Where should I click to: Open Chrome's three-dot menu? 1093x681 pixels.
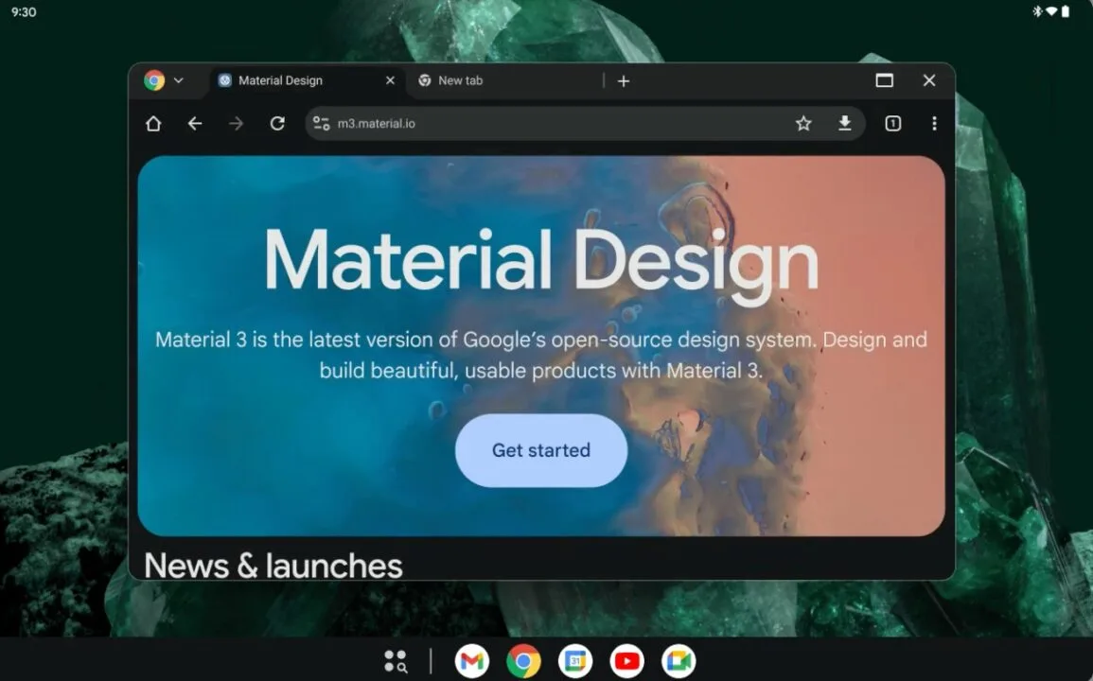934,124
